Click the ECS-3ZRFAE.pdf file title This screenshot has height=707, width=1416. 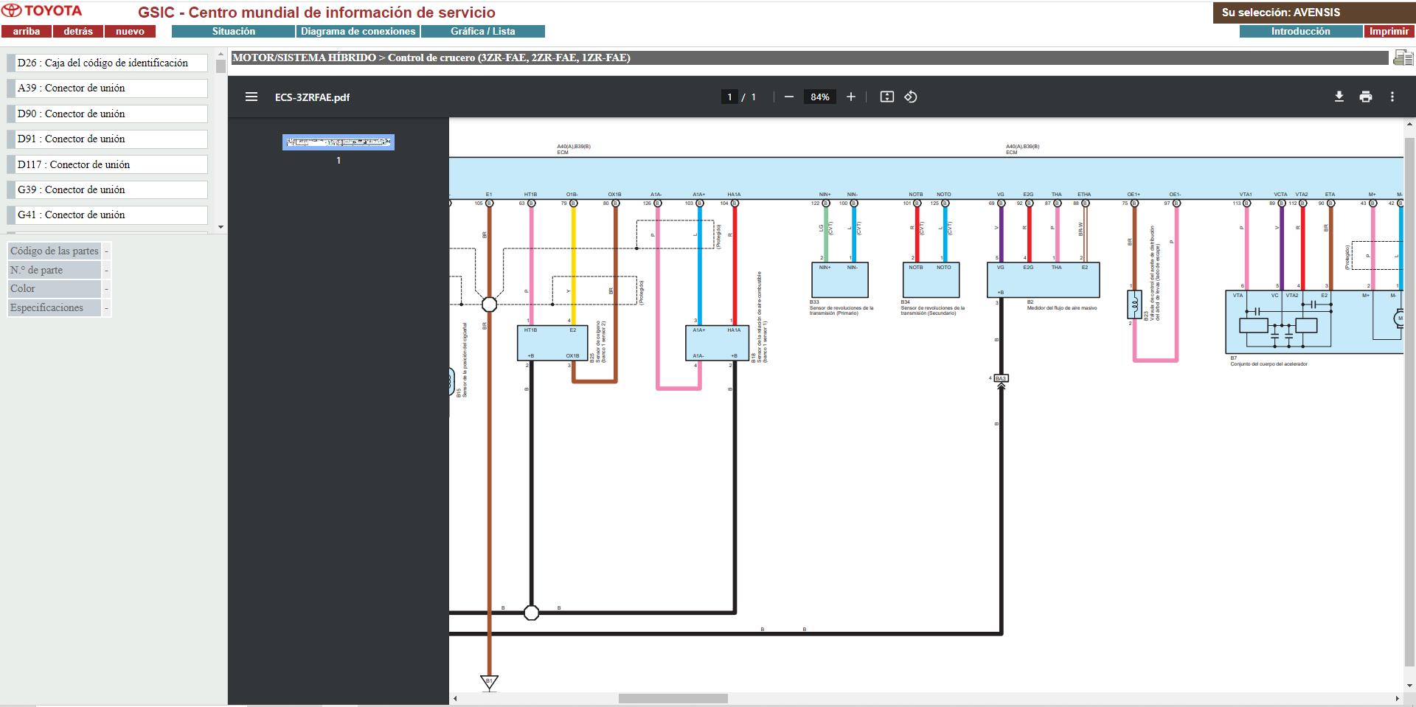(x=312, y=97)
